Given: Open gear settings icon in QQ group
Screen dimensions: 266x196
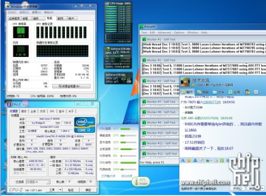Looking at the screenshot, I should click(x=256, y=92).
